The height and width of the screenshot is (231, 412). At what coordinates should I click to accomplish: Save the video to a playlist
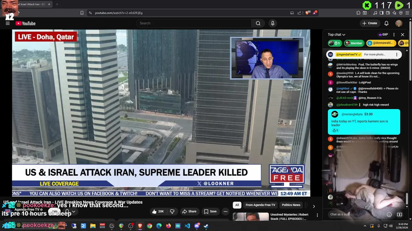pos(210,211)
